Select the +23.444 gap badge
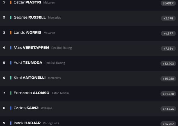The height and width of the screenshot is (126, 178). (x=168, y=109)
